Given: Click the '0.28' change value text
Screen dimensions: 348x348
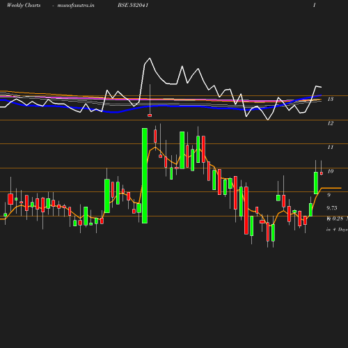Looking at the screenshot, I should pyautogui.click(x=338, y=219).
